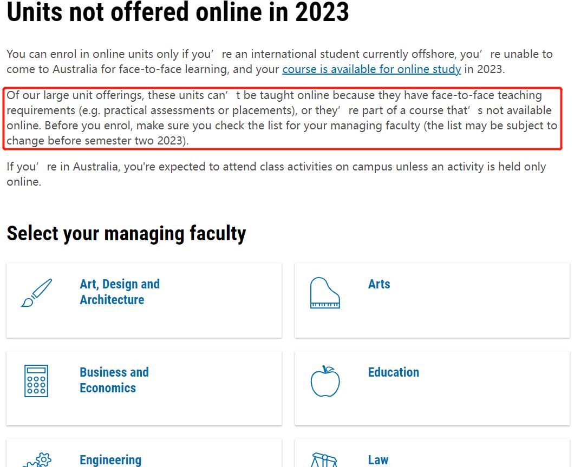Click the calculator icon on the Business and Economics card
This screenshot has height=467, width=574.
click(x=37, y=380)
